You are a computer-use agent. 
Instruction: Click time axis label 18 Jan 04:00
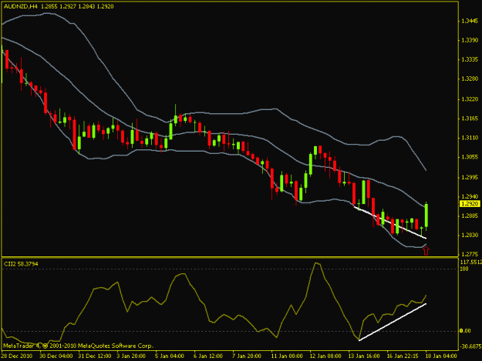[x=440, y=356]
